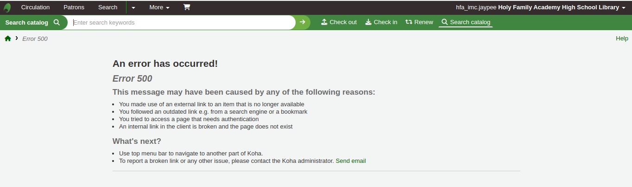Click the Koha leaf logo
The width and height of the screenshot is (632, 187).
point(7,7)
